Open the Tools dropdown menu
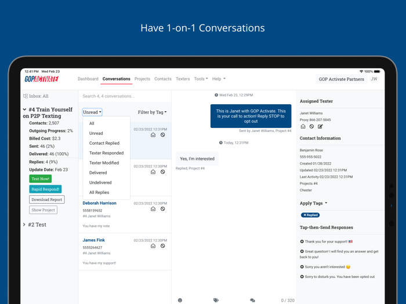The image size is (406, 304). click(x=201, y=79)
